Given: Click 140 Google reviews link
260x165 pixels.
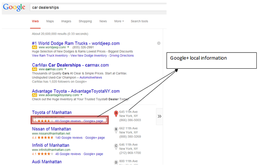Looking at the screenshot, I should point(69,138).
